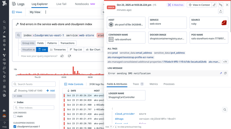Viewport: 231px width, 129px height.
Task: Open the search icon in left sidebar
Action: coord(4,22)
